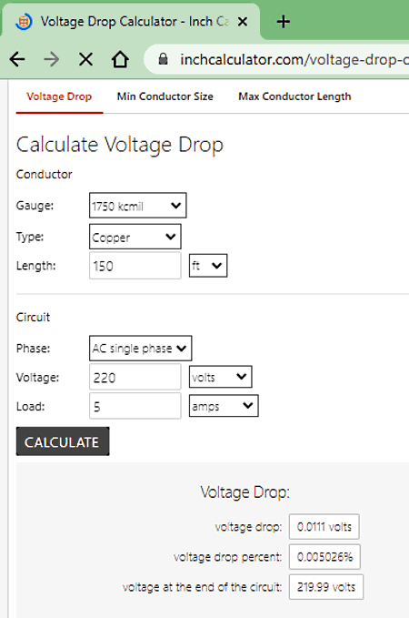The width and height of the screenshot is (409, 618).
Task: Click the Inch Calculator tab favicon
Action: click(x=24, y=21)
